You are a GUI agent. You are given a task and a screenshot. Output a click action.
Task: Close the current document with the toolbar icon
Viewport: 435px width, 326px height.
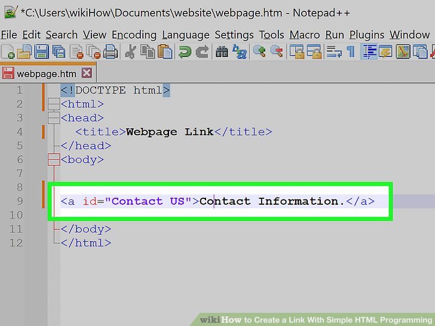76,52
